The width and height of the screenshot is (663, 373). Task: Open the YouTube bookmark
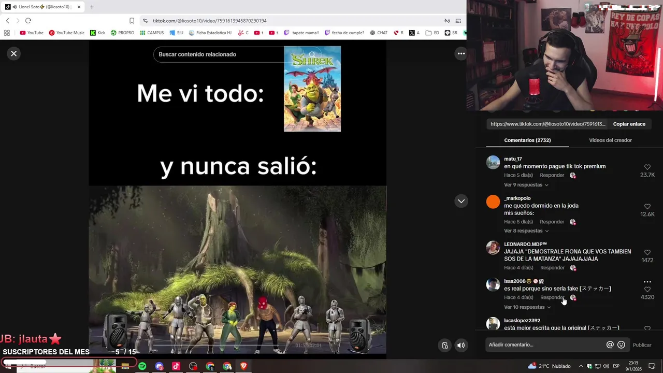(32, 33)
